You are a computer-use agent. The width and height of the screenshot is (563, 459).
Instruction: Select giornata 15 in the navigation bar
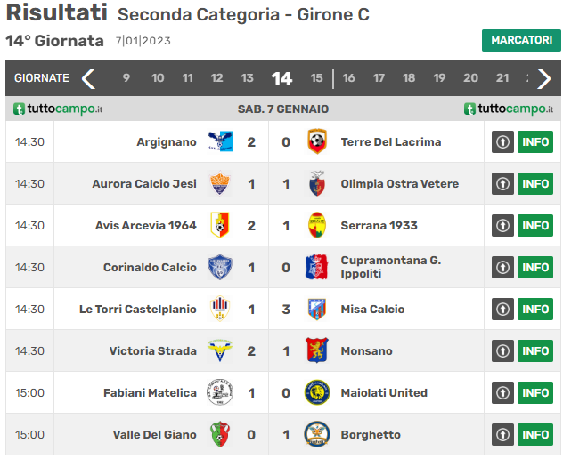[316, 77]
